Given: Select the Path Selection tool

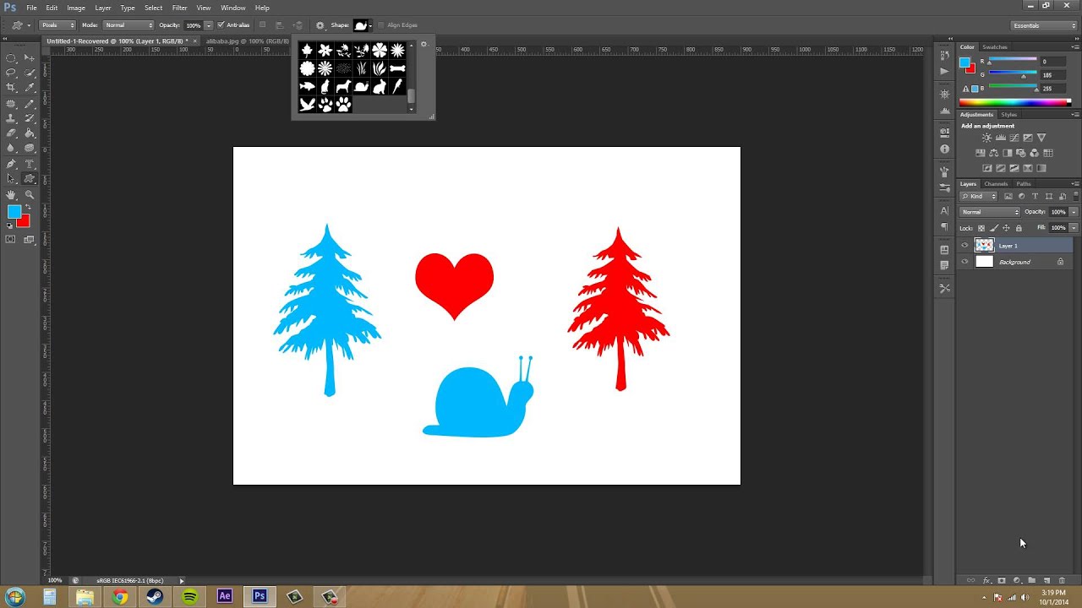Looking at the screenshot, I should click(x=11, y=179).
